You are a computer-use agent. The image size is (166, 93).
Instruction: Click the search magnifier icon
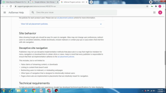click(33, 12)
